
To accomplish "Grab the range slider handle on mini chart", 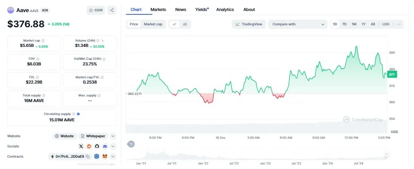I will pyautogui.click(x=386, y=154).
